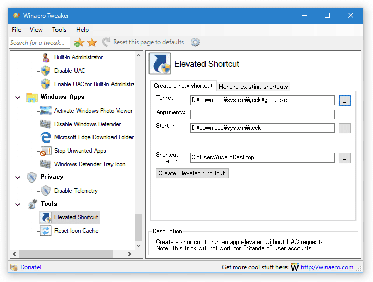Viewport: 373px width, 282px height.
Task: Select the Privacy category label
Action: tap(52, 177)
